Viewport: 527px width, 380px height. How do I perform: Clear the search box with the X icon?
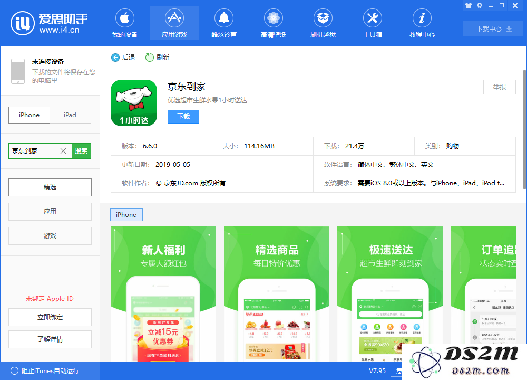63,151
